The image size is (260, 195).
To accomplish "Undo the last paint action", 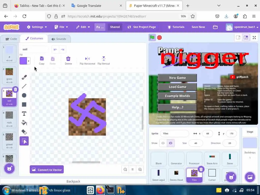I will pos(55,50).
